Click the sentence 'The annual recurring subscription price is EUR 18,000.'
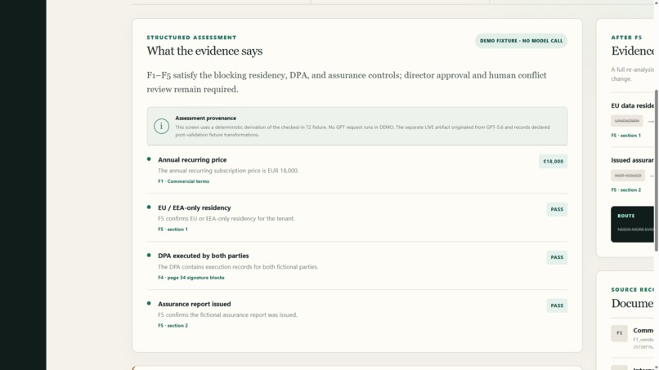Screen dimensions: 659x370 [228, 171]
